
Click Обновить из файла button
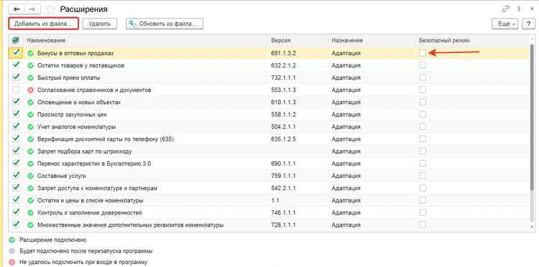[x=165, y=24]
